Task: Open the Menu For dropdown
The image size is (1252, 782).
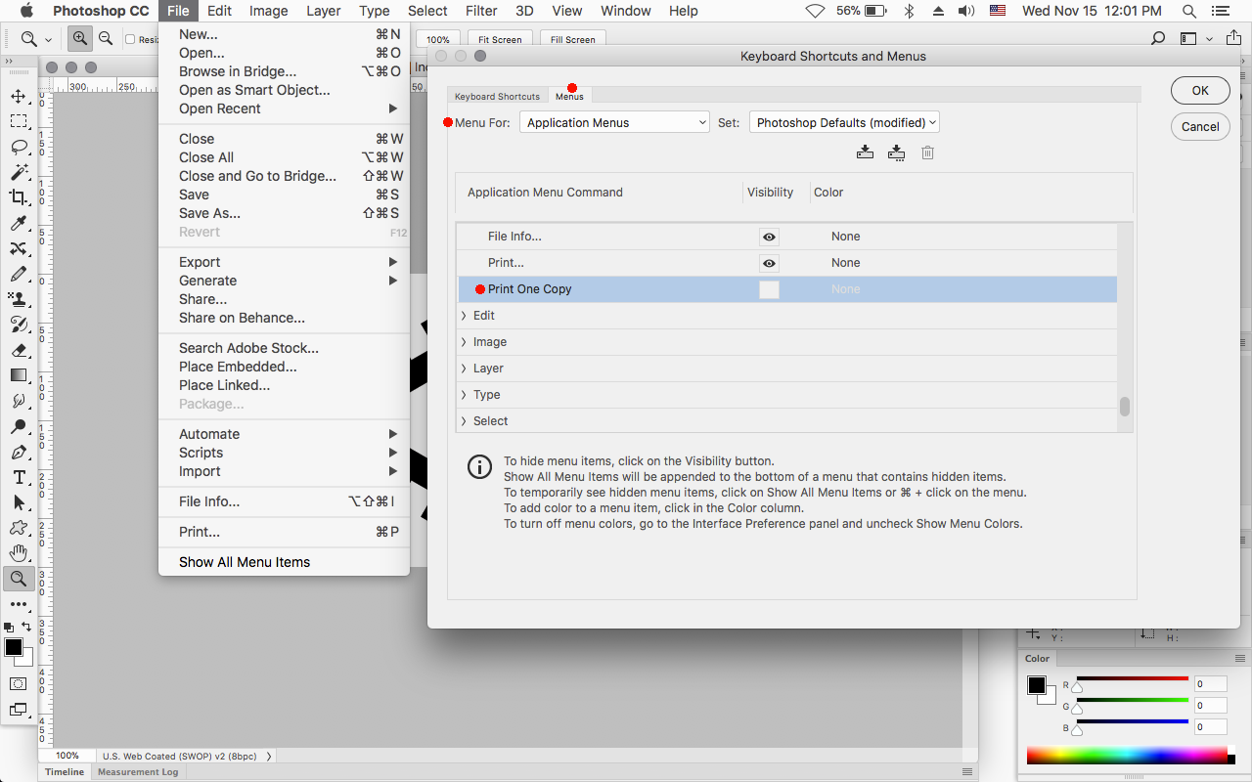Action: [614, 122]
